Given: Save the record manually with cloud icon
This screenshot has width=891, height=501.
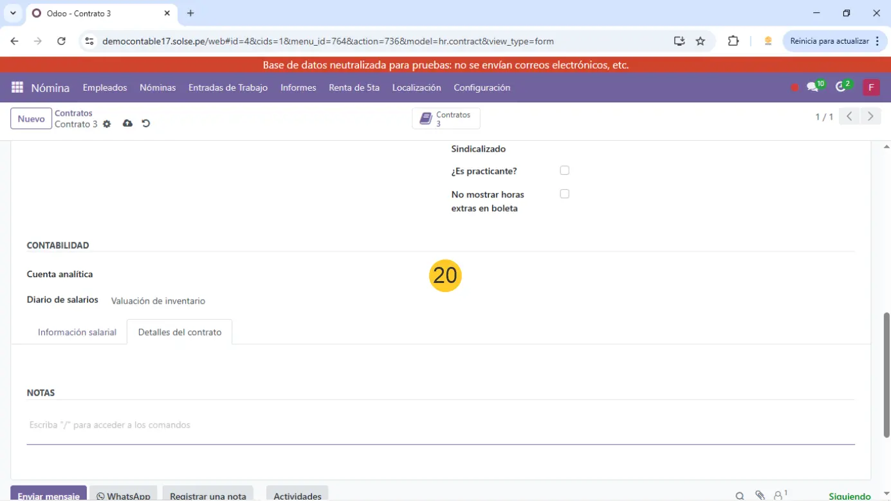Looking at the screenshot, I should (x=127, y=123).
